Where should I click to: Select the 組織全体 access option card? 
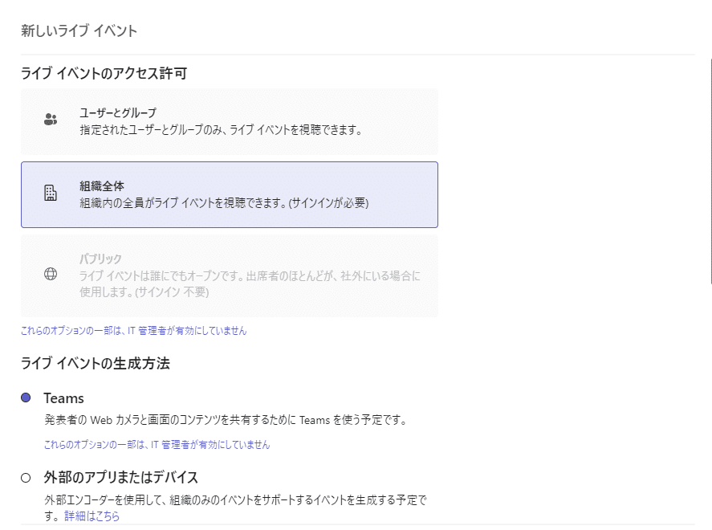coord(230,195)
